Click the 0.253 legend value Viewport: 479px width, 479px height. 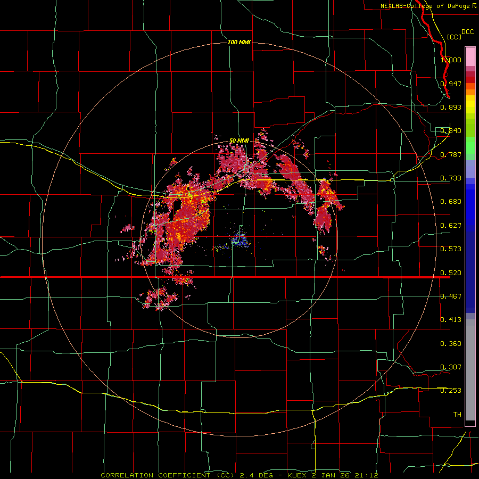[x=451, y=391]
